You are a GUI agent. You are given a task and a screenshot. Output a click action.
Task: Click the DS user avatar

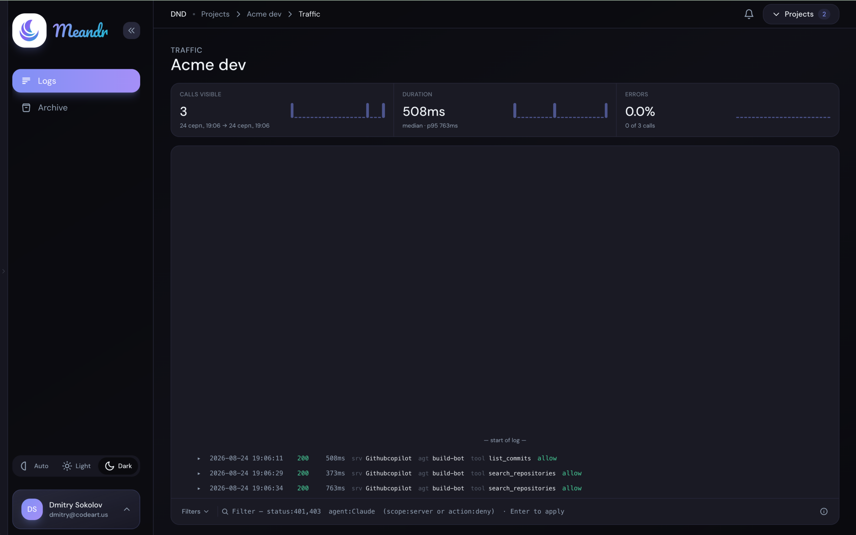pyautogui.click(x=32, y=509)
